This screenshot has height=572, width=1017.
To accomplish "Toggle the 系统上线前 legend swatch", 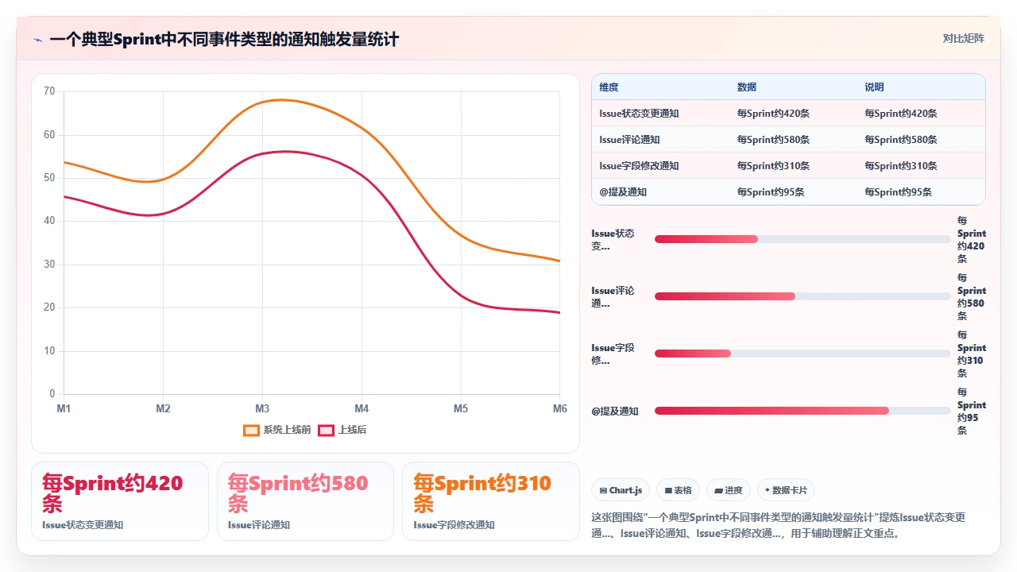I will coord(251,430).
